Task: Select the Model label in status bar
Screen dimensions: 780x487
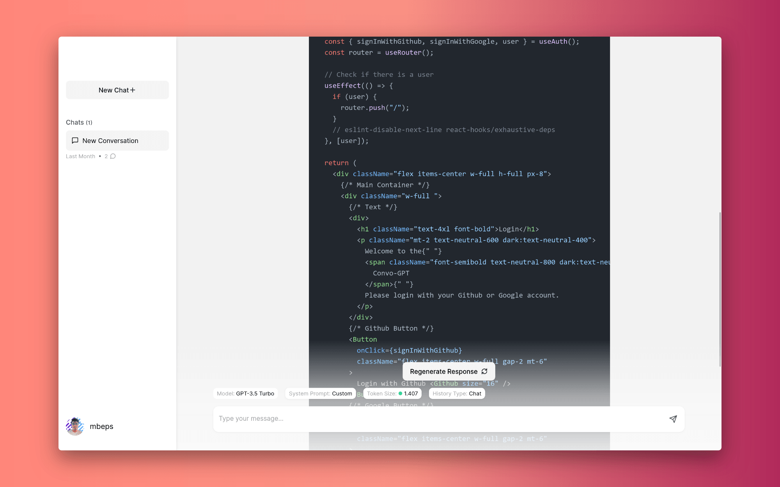Action: pyautogui.click(x=225, y=393)
